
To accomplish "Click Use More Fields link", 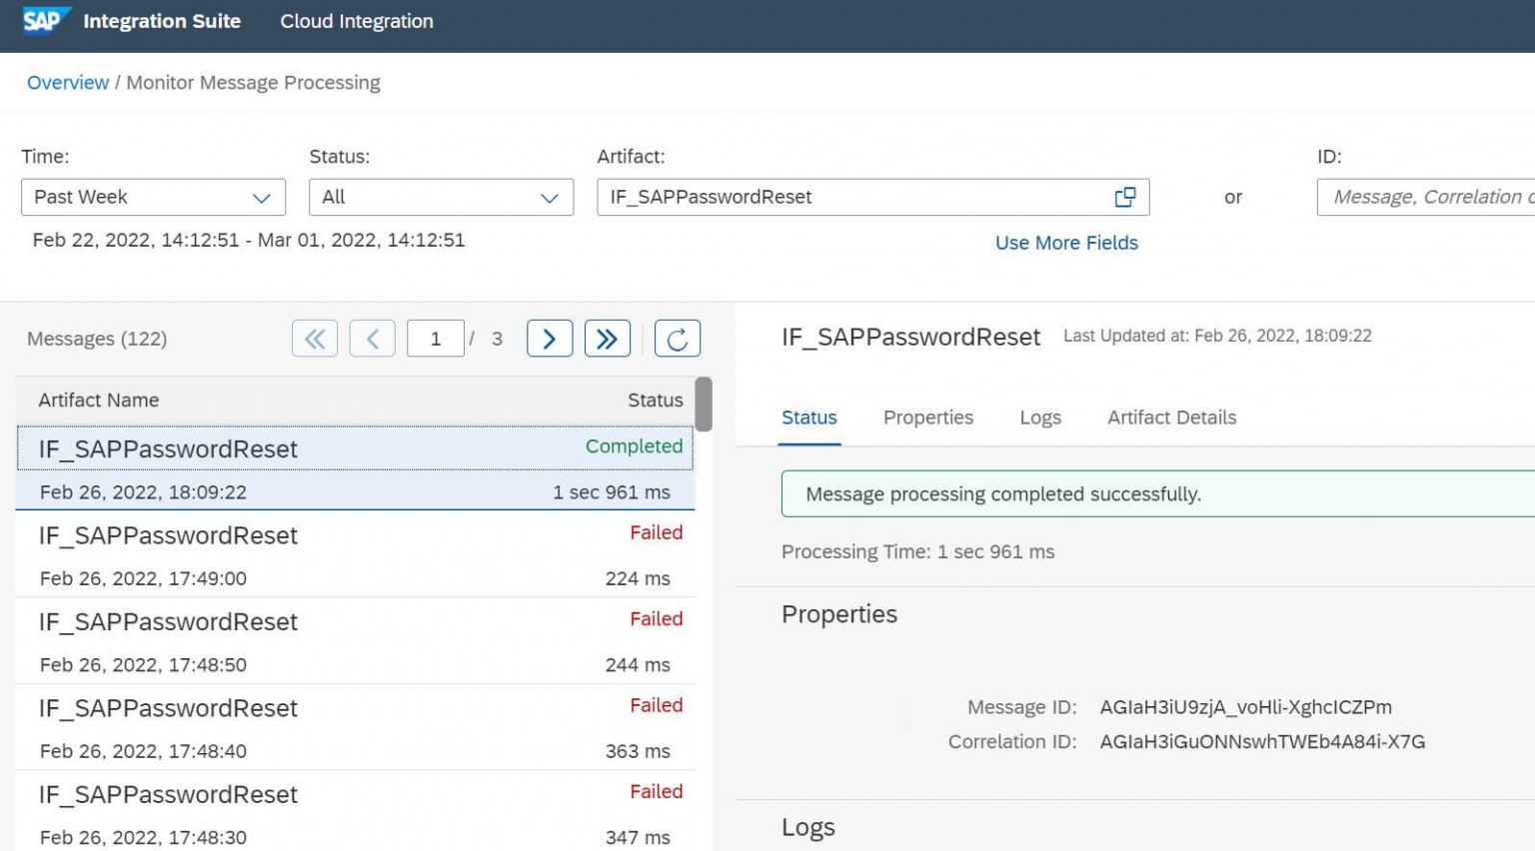I will 1066,243.
